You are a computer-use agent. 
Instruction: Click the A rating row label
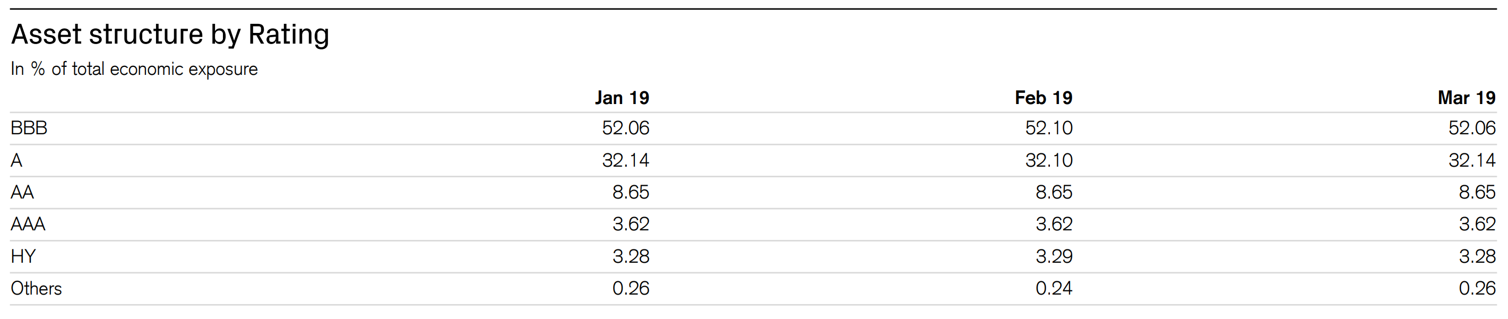[x=16, y=160]
